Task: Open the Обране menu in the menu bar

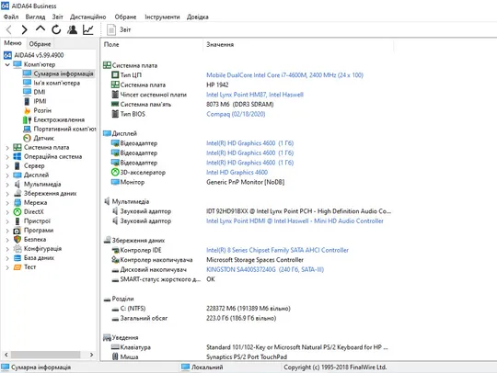Action: (125, 17)
